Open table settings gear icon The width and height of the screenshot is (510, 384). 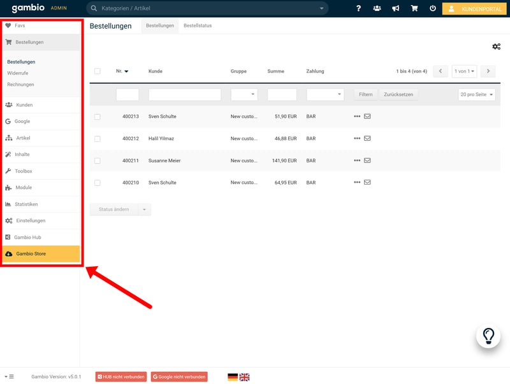496,46
